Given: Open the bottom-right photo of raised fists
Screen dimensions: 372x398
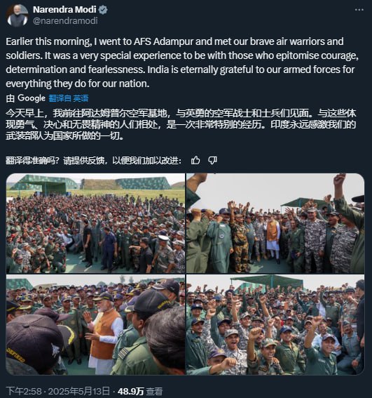Looking at the screenshot, I should (x=275, y=324).
